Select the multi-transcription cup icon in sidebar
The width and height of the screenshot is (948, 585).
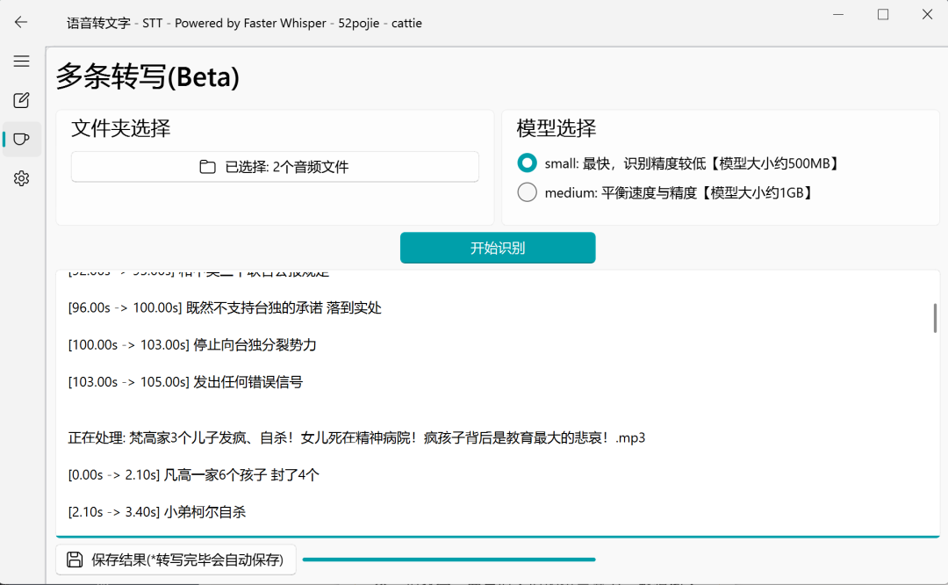click(x=22, y=140)
